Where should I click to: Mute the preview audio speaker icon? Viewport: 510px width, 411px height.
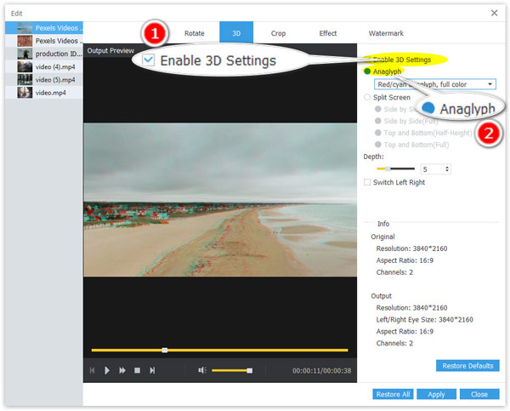(202, 370)
